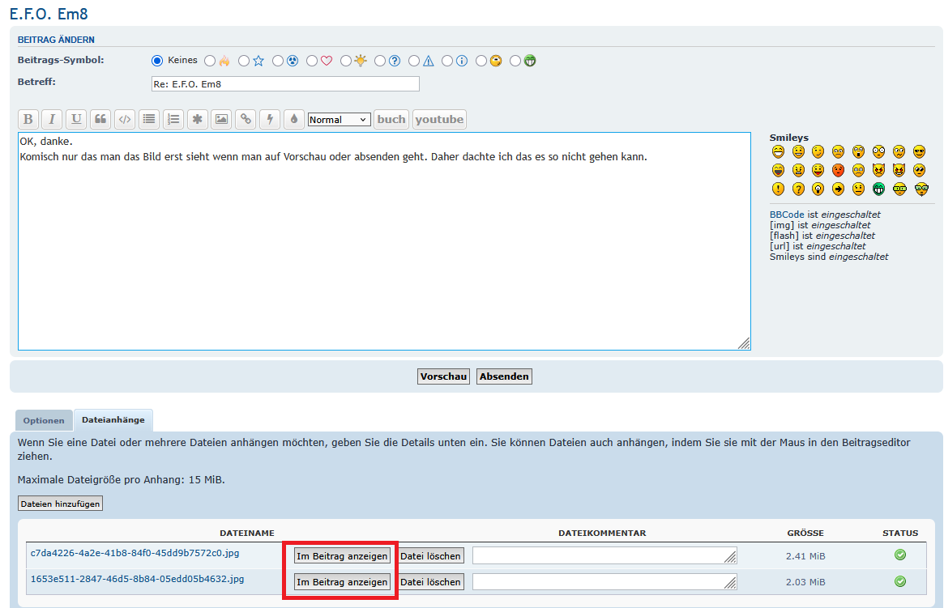Click the insert image toolbar icon
944x608 pixels.
pyautogui.click(x=221, y=120)
